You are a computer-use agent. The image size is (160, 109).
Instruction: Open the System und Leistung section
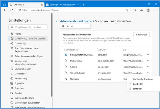[28, 98]
